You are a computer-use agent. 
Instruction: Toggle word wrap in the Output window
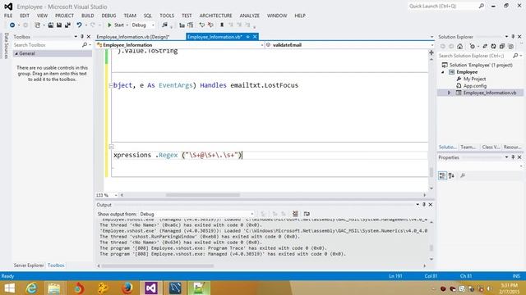tap(307, 214)
